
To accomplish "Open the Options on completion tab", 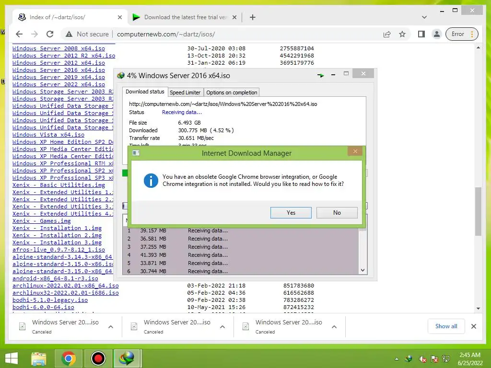I will point(232,92).
